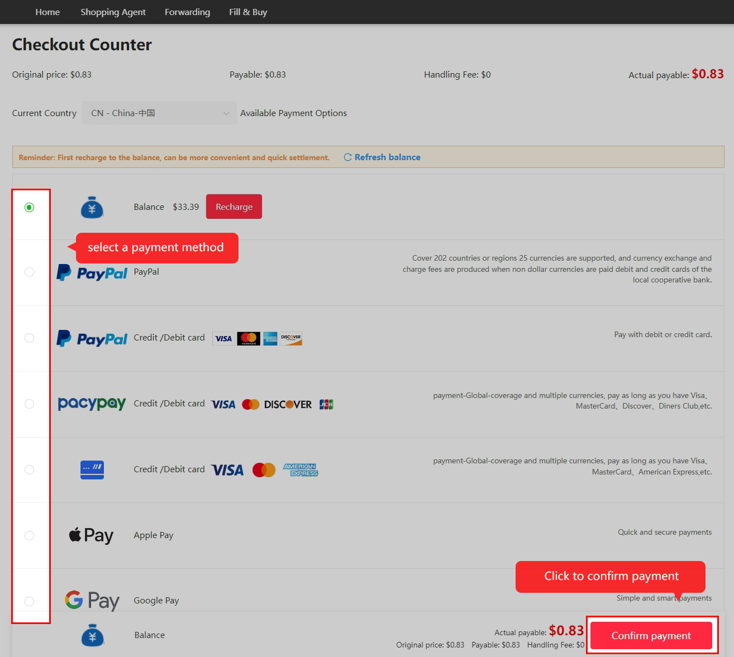
Task: Select the Google Pay radio button
Action: click(x=30, y=601)
